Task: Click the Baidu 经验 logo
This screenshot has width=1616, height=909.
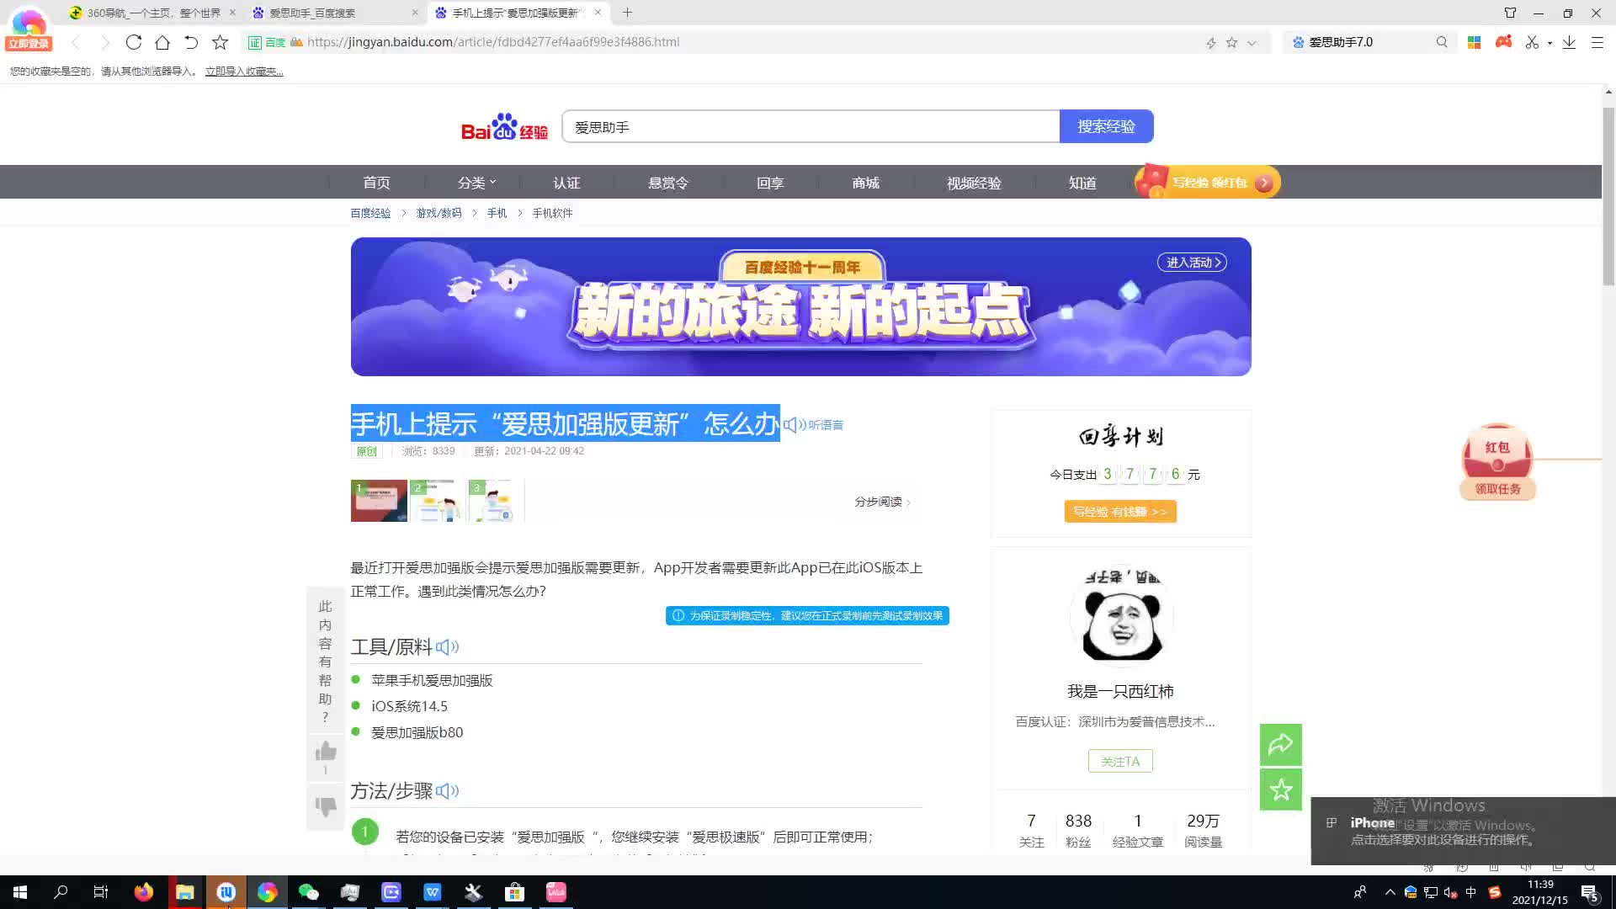Action: pyautogui.click(x=504, y=127)
